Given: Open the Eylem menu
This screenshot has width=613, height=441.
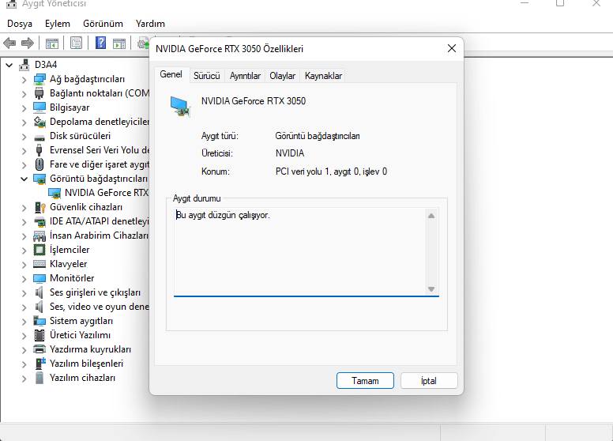Looking at the screenshot, I should point(58,24).
